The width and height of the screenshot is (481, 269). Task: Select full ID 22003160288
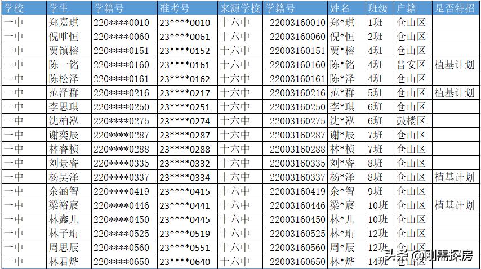point(297,149)
